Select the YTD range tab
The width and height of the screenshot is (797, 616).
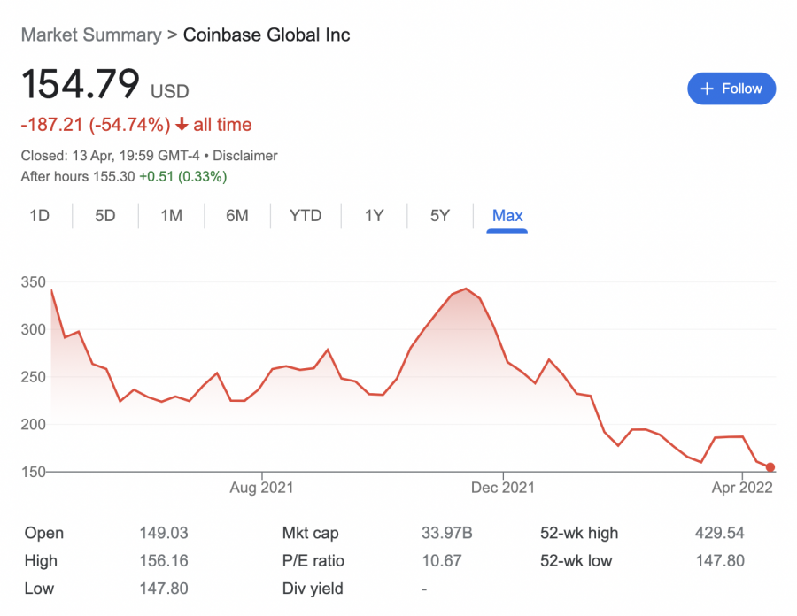tap(306, 216)
